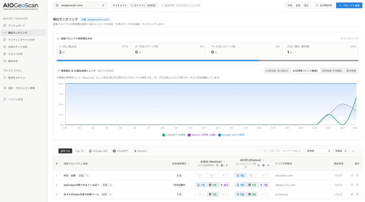The width and height of the screenshot is (365, 202).
Task: Set schedule to 日次
Action: pos(298,5)
